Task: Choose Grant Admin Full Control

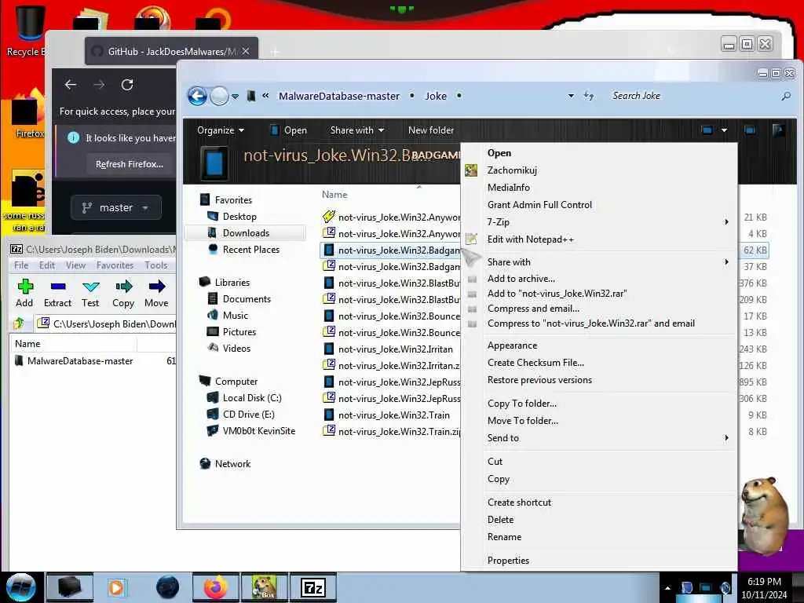Action: pyautogui.click(x=539, y=205)
